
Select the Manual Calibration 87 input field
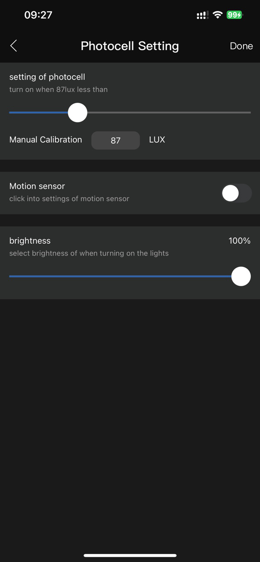(116, 140)
